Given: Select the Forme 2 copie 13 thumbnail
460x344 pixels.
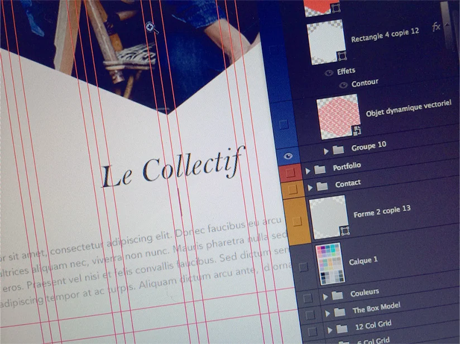Looking at the screenshot, I should click(x=329, y=217).
